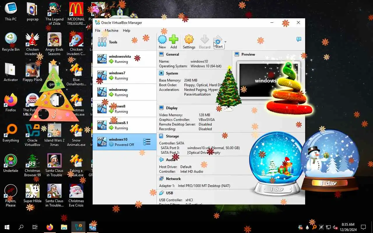Select the windowsvista virtual machine
373x233 pixels.
[124, 59]
